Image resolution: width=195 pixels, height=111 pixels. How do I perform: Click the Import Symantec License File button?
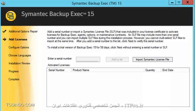(x=153, y=60)
